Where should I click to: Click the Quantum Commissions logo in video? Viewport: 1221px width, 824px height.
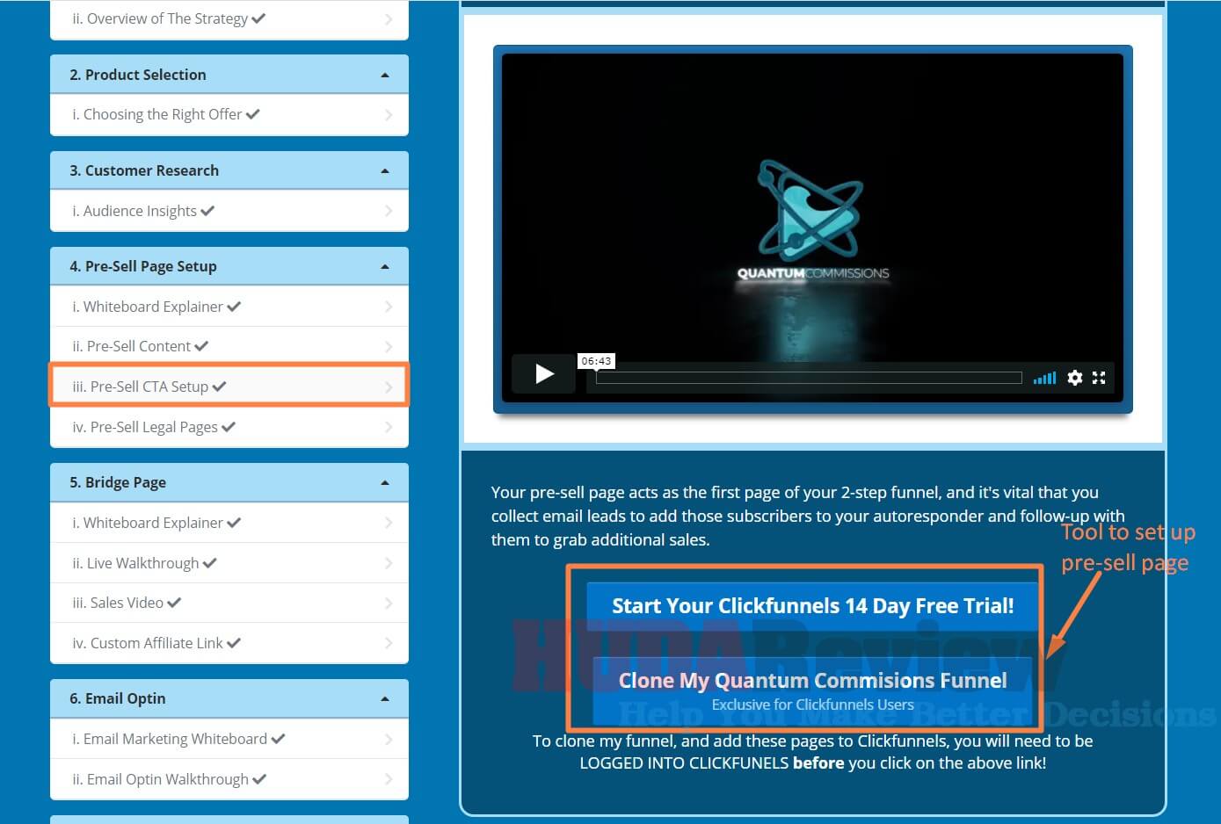(x=812, y=220)
